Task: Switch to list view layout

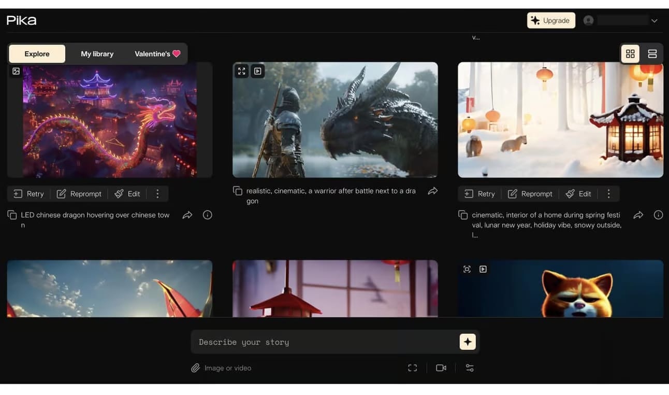Action: (x=652, y=53)
